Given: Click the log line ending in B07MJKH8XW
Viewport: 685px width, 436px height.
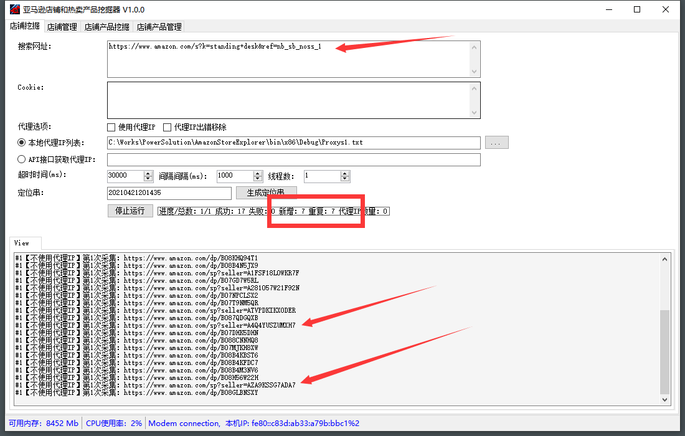Looking at the screenshot, I should tap(136, 348).
